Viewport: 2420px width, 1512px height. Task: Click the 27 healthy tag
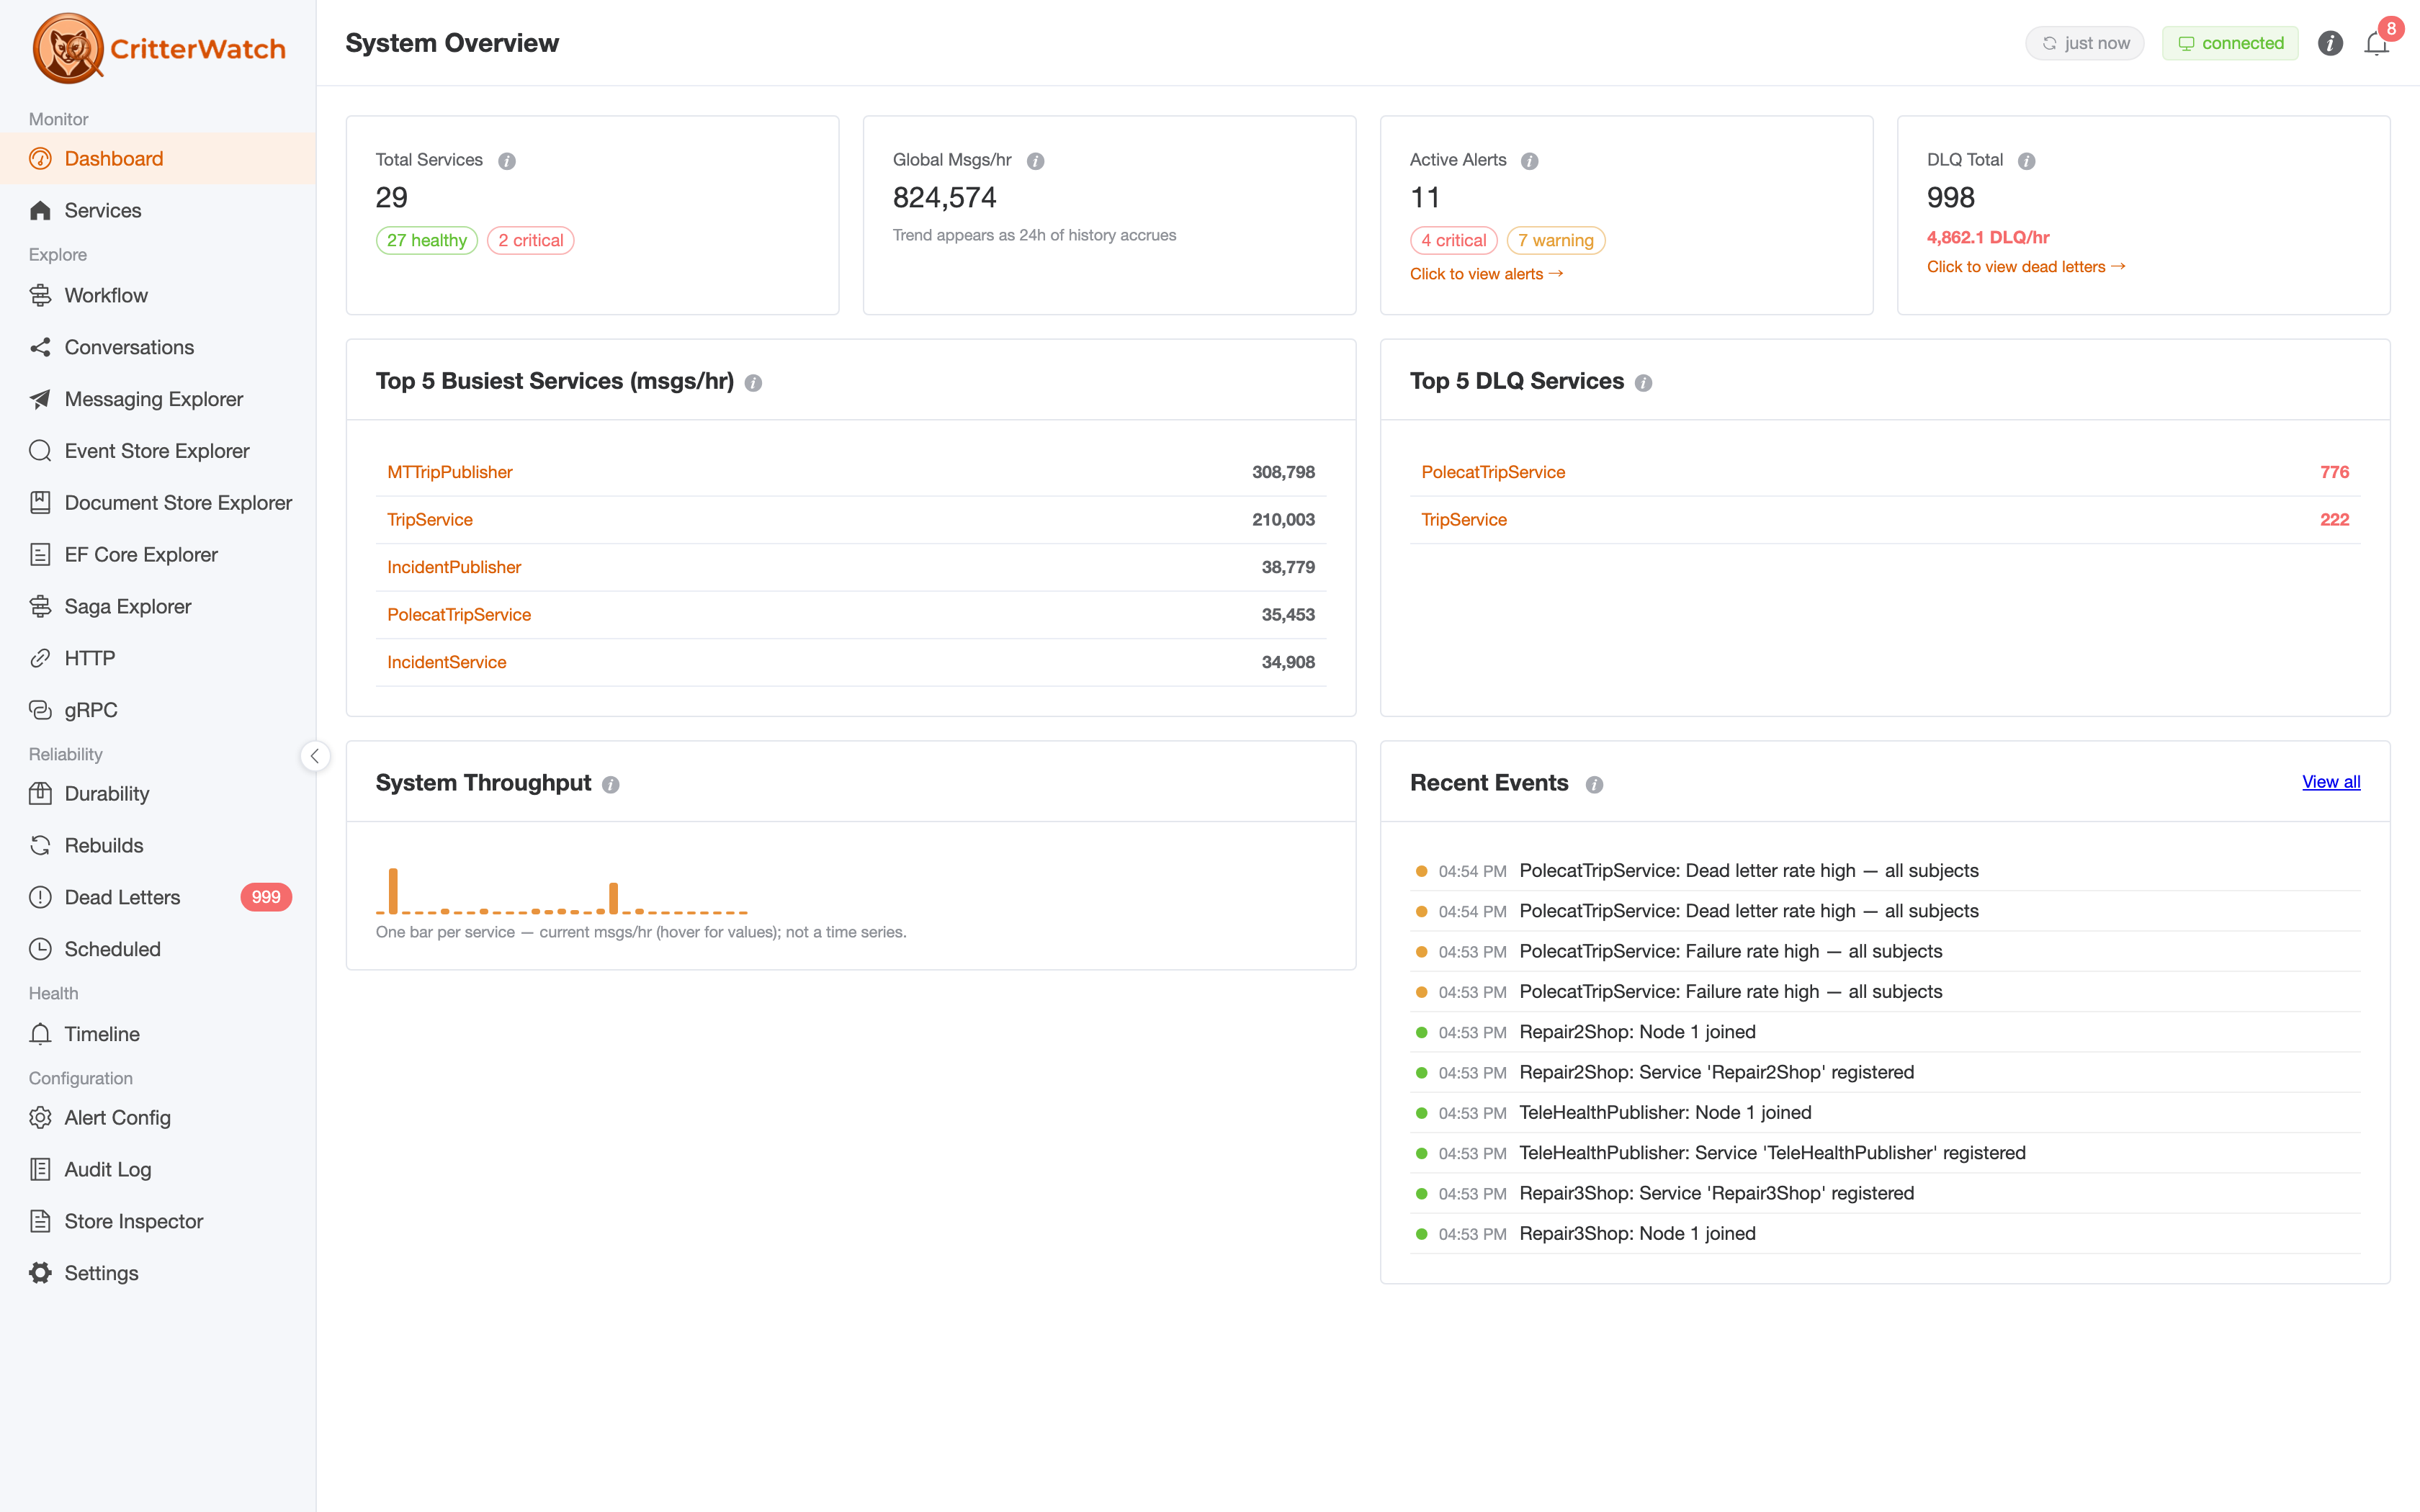tap(427, 240)
